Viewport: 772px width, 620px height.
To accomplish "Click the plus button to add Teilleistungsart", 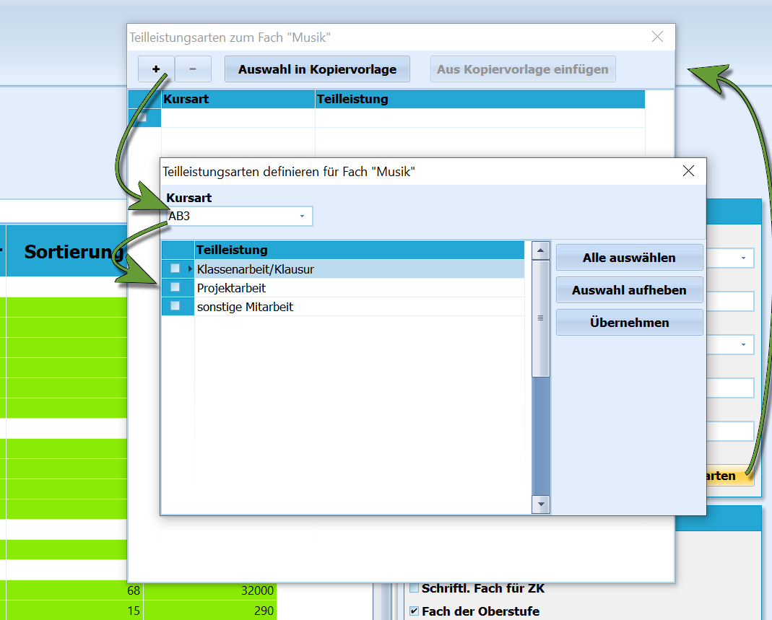I will click(156, 69).
